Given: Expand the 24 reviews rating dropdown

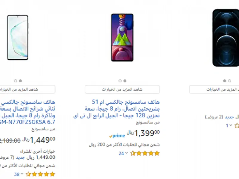Looking at the screenshot, I should (x=123, y=153).
